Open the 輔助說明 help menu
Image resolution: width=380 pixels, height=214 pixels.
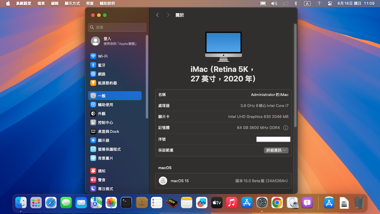(x=107, y=3)
